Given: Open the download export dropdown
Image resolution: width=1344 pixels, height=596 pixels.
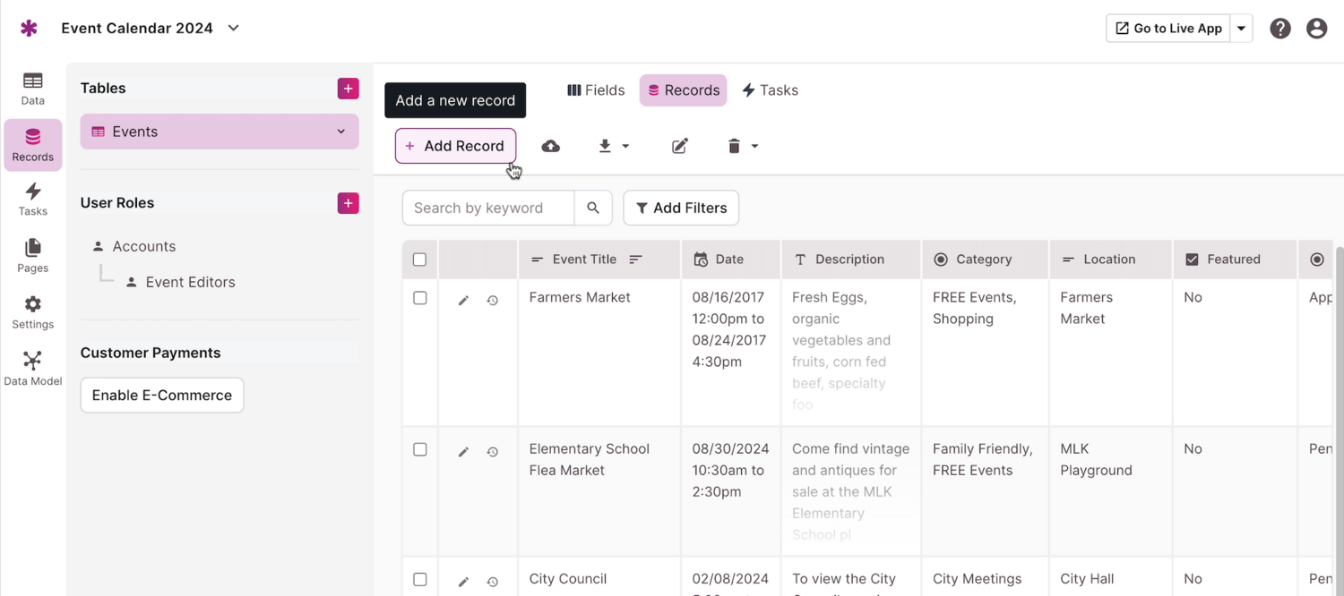Looking at the screenshot, I should point(614,146).
